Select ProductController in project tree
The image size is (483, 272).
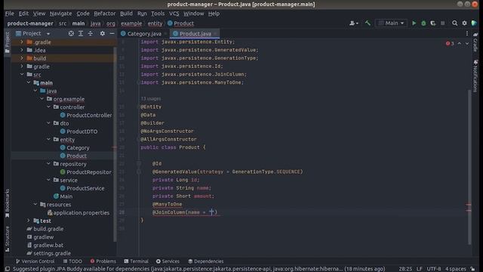pyautogui.click(x=86, y=115)
